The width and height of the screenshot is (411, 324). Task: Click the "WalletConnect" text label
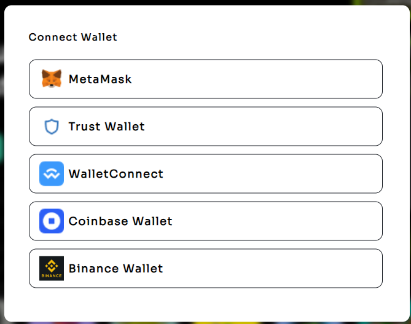coord(116,174)
